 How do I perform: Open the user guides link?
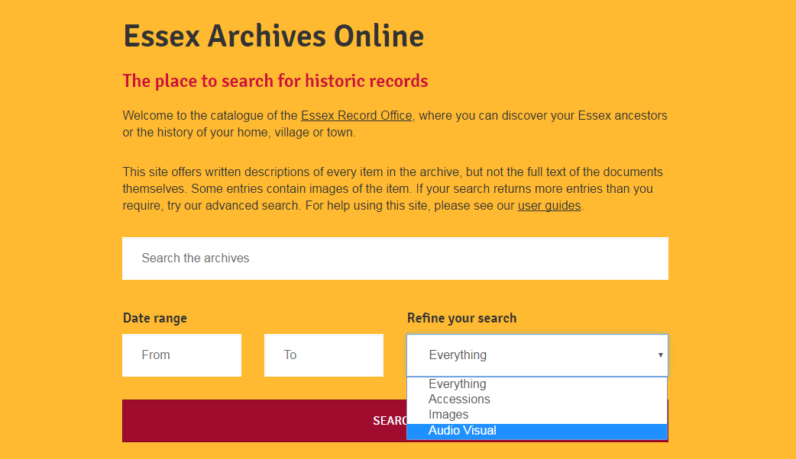click(549, 206)
